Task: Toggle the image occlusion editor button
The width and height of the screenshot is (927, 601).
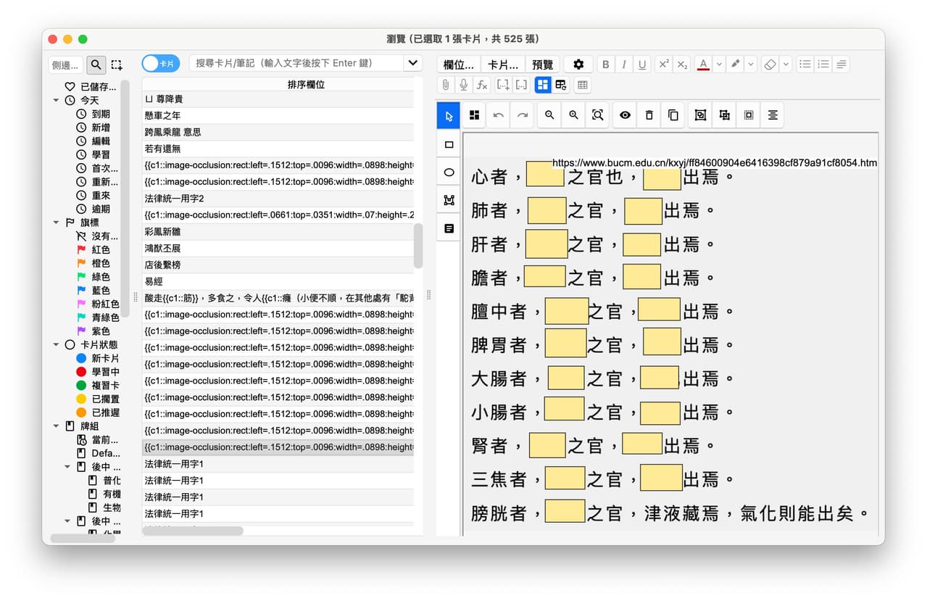Action: coord(543,85)
